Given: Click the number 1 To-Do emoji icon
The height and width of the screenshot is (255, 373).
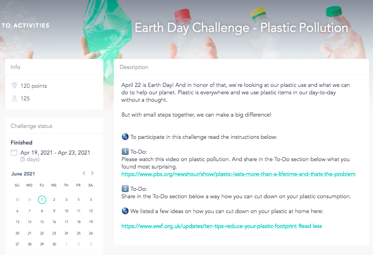Looking at the screenshot, I should pos(125,152).
